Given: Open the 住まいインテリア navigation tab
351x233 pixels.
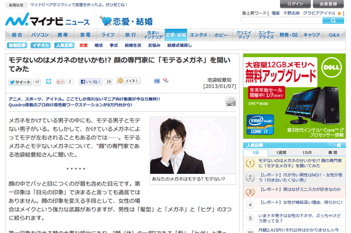Looking at the screenshot, I should 153,35.
